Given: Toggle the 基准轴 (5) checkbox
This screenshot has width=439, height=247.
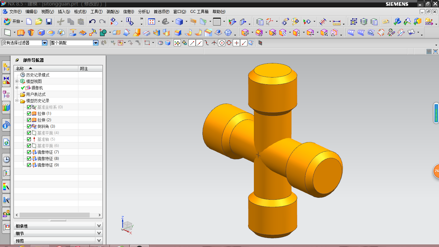Looking at the screenshot, I should click(29, 139).
